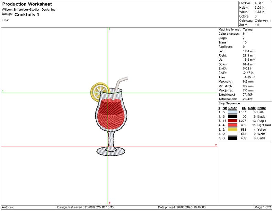
Task: Click the 'Color' column header in stop table
Action: pos(232,108)
